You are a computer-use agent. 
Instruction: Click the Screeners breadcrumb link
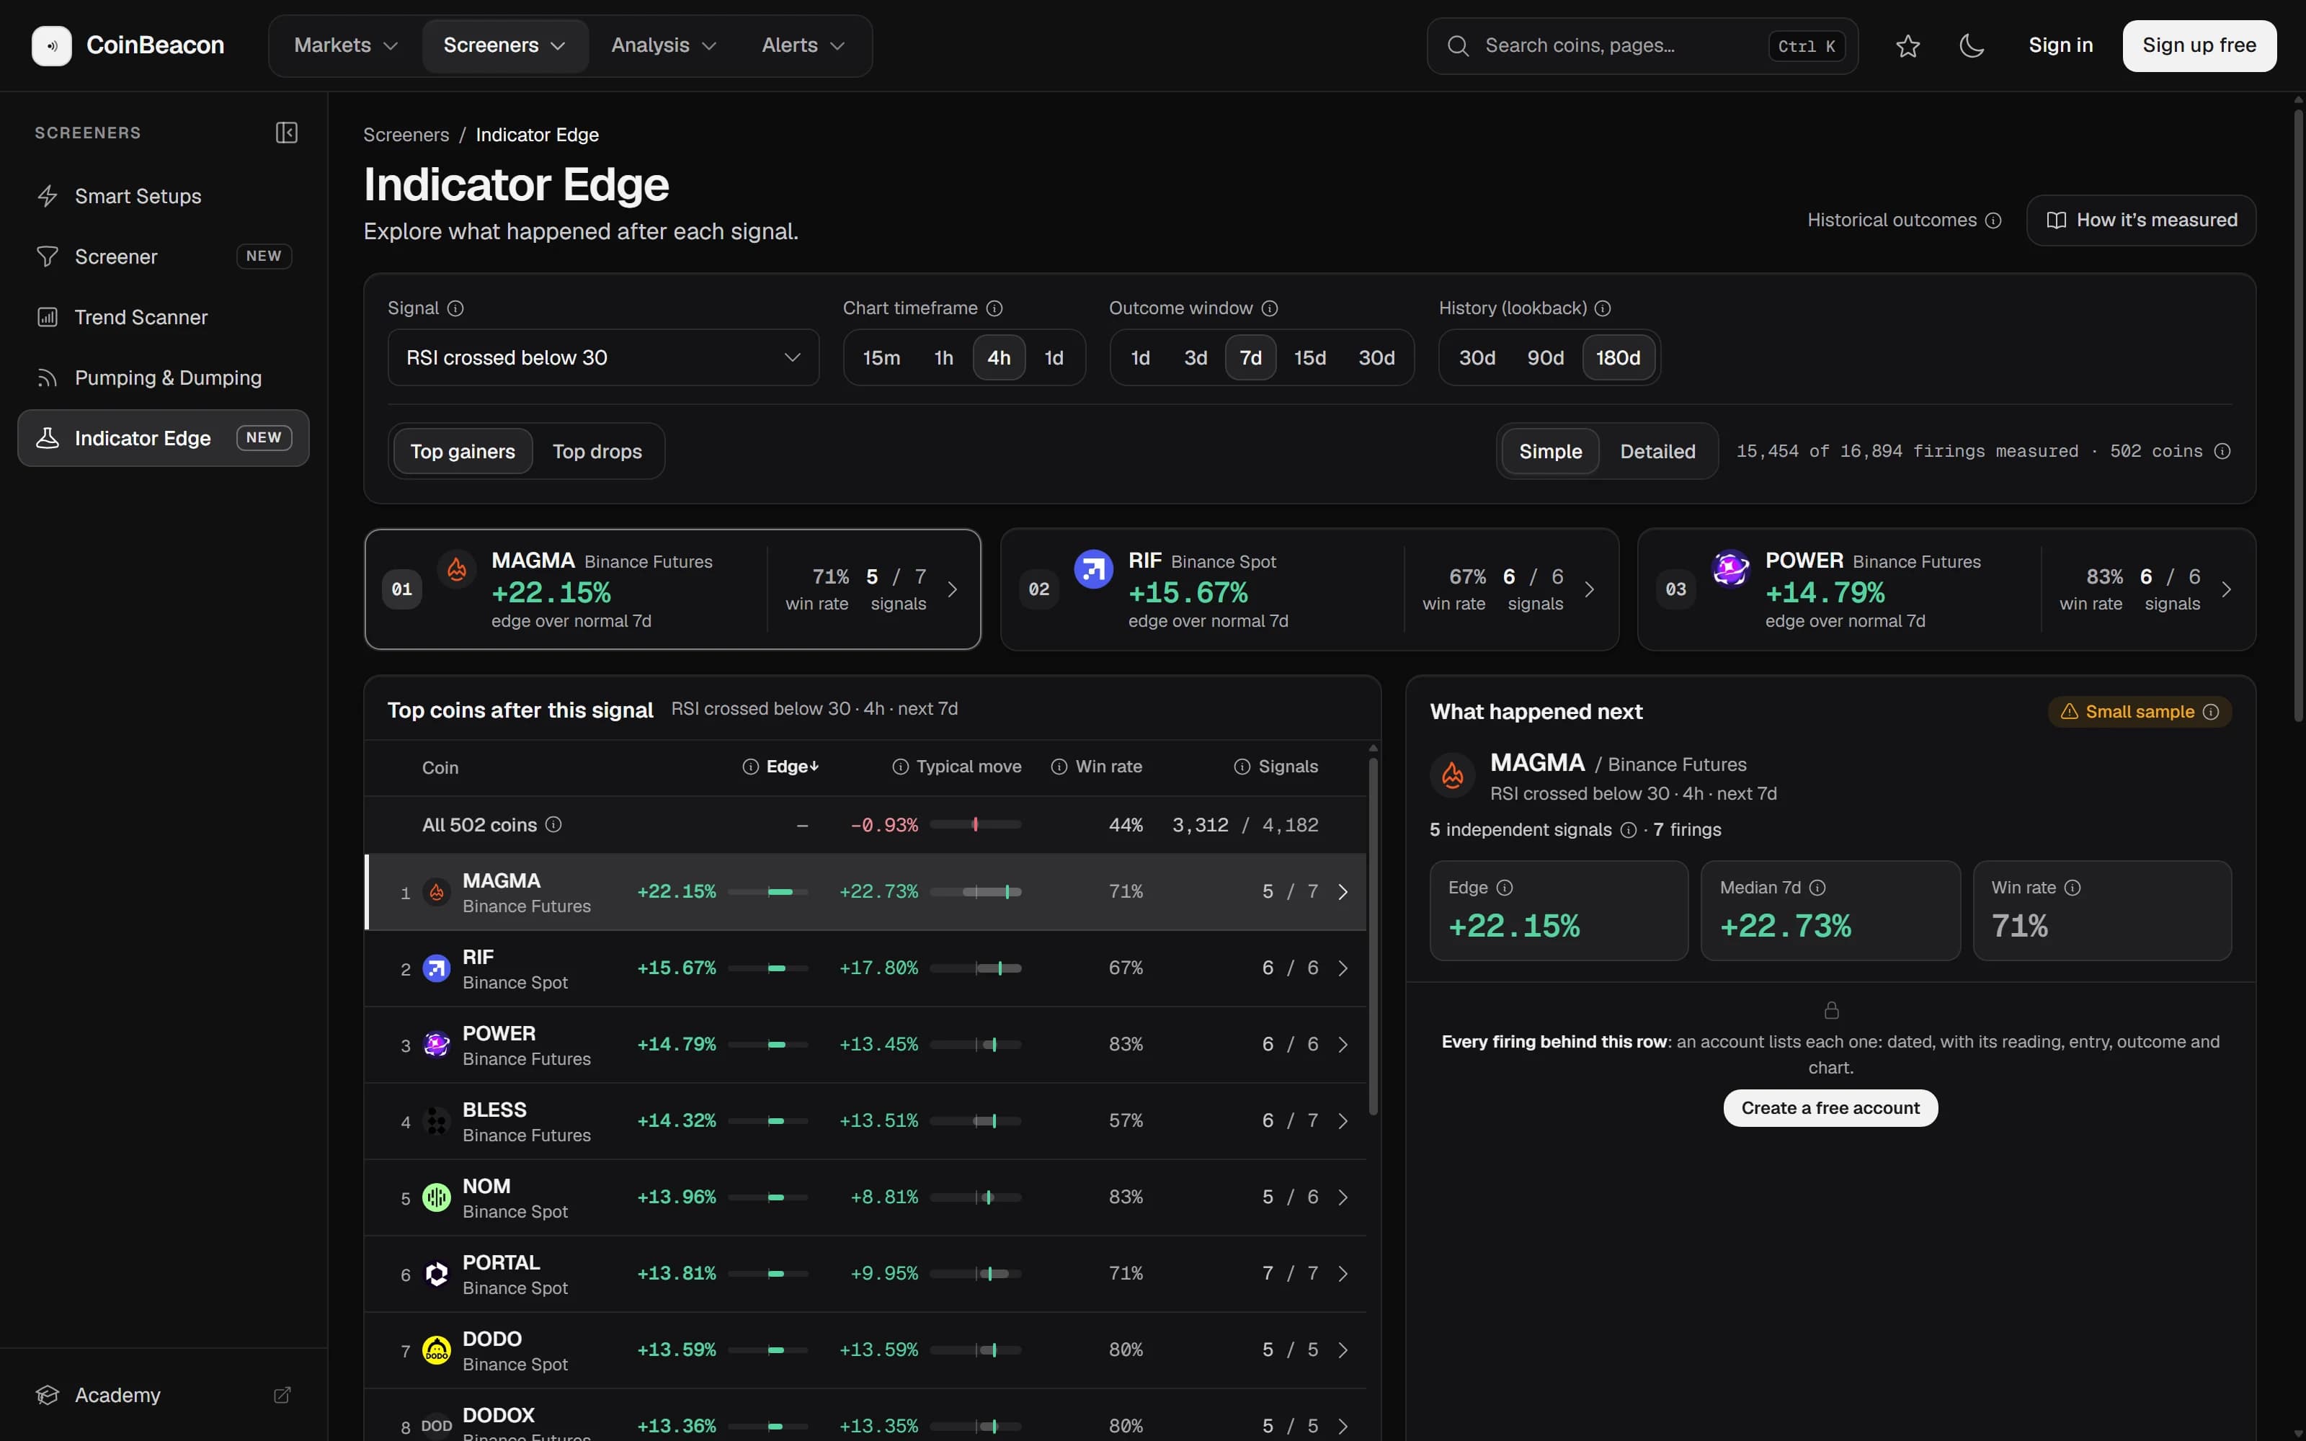click(406, 135)
